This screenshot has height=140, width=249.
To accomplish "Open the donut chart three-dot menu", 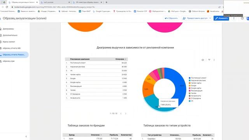I will click(214, 60).
